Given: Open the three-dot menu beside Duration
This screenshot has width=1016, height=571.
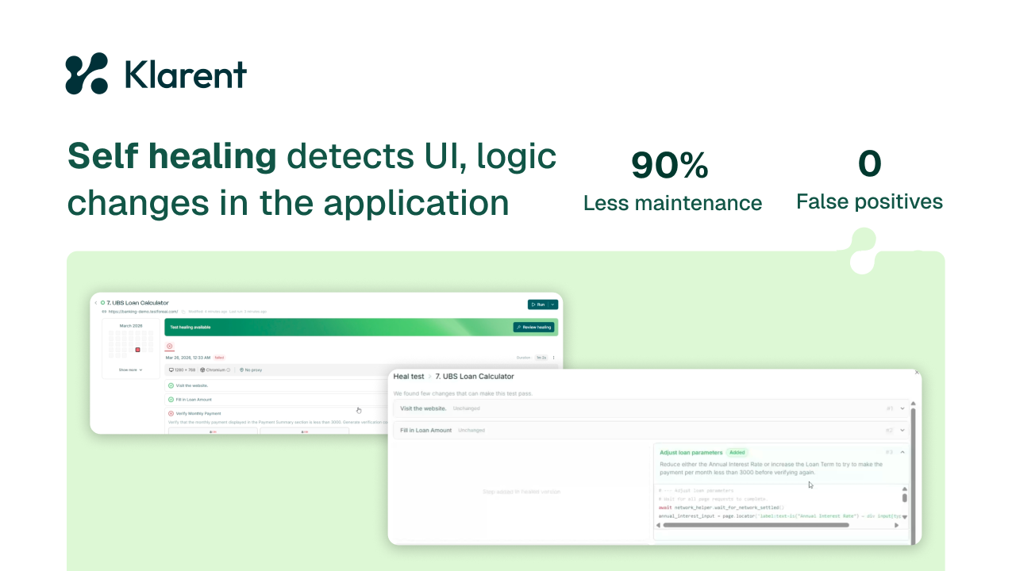Looking at the screenshot, I should (554, 358).
